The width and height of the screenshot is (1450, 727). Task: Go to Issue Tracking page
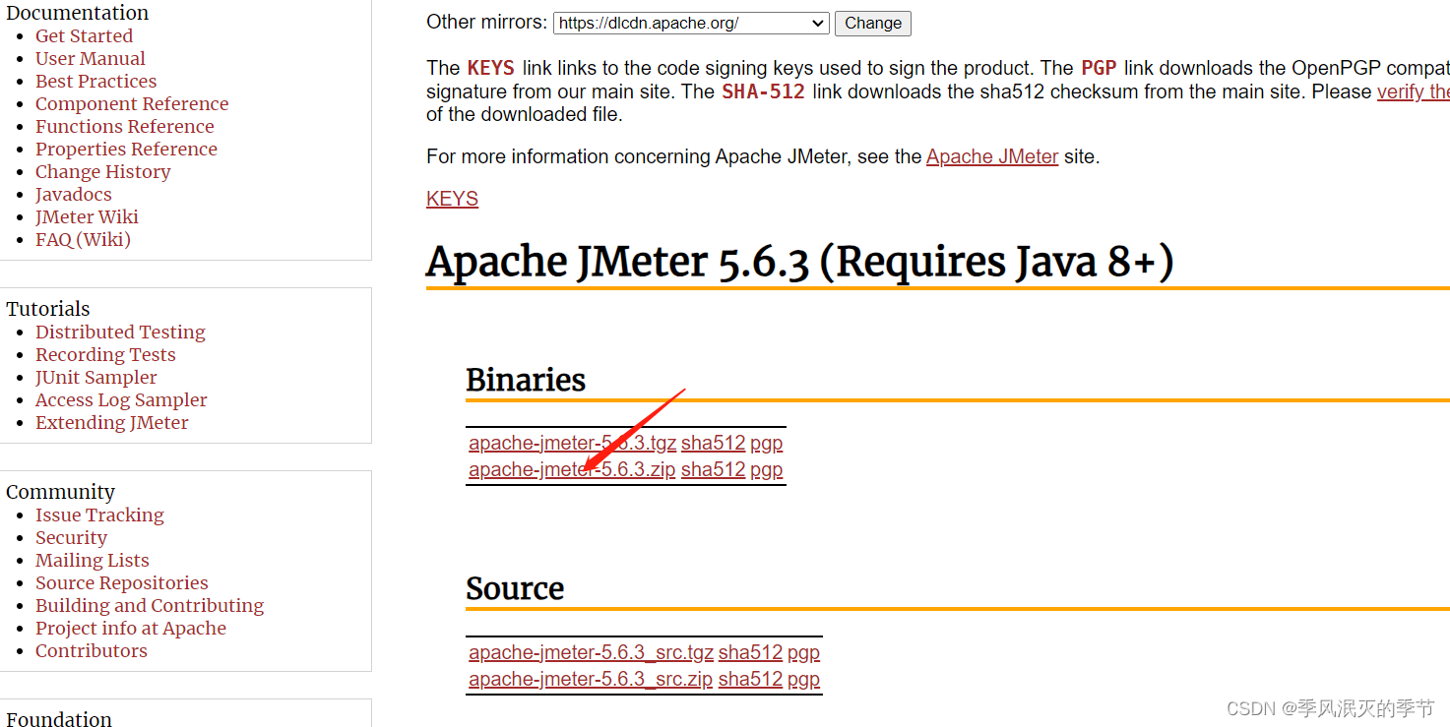pyautogui.click(x=99, y=515)
